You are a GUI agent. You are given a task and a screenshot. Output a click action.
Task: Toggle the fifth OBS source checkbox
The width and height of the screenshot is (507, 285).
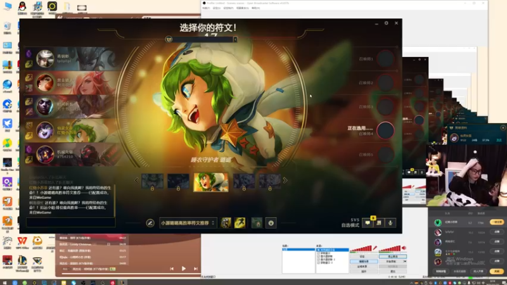coord(319,263)
